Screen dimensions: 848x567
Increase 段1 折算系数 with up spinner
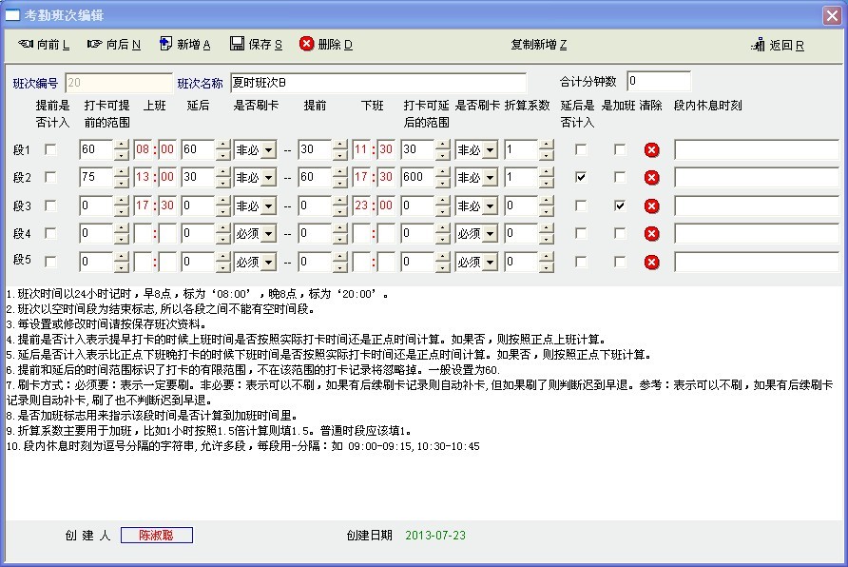546,145
